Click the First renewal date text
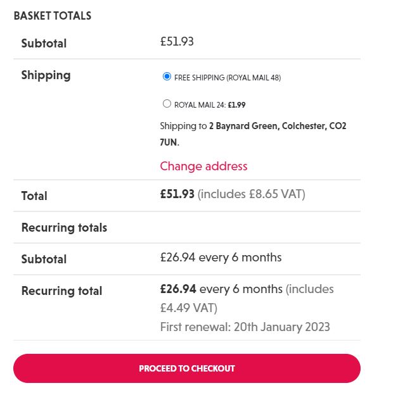 click(x=245, y=327)
